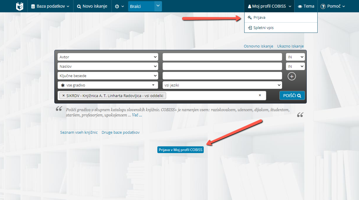Open the Naslov field selector
The width and height of the screenshot is (359, 200).
click(108, 66)
